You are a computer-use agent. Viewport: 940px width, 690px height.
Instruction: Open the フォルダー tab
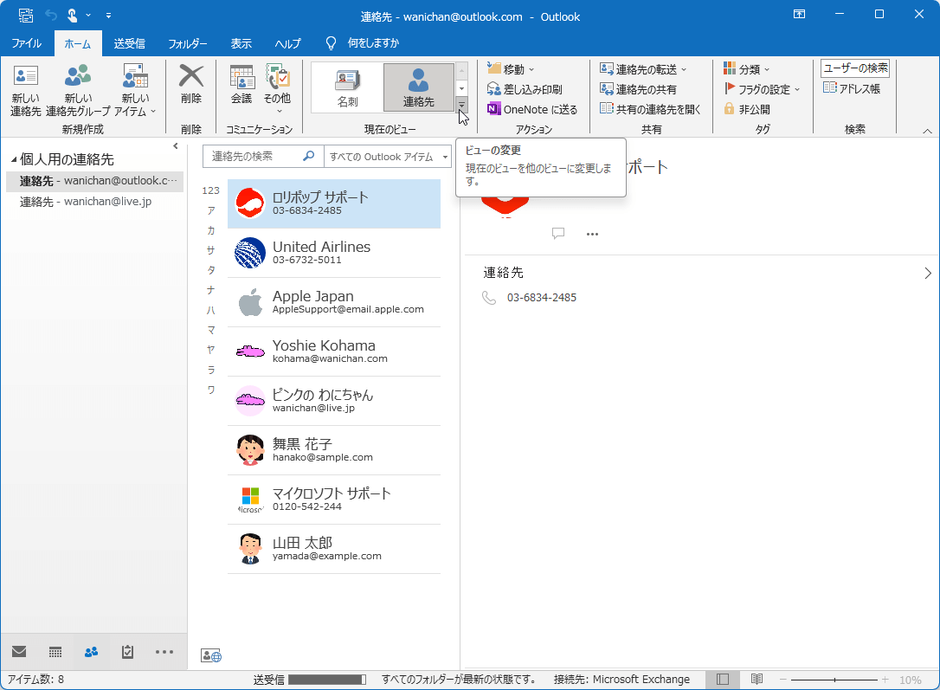(188, 43)
